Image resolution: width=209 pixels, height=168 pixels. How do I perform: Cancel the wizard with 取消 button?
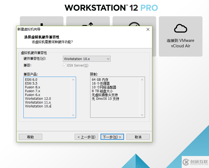(138, 137)
